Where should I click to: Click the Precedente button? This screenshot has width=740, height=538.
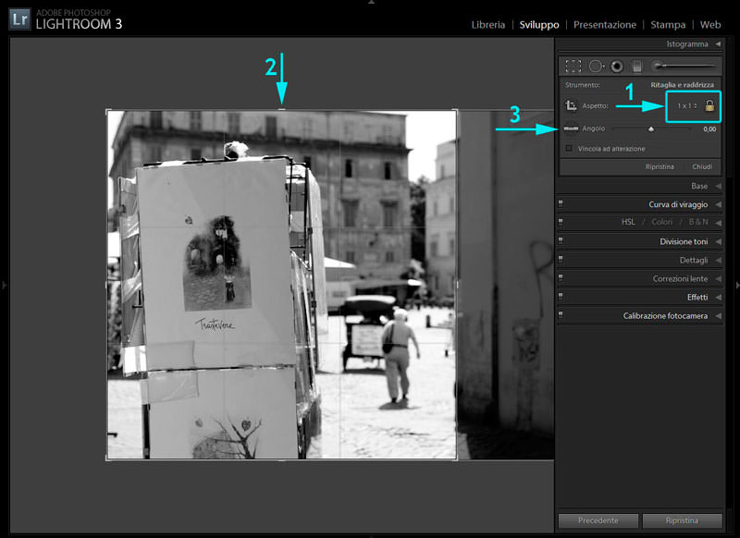tap(598, 520)
